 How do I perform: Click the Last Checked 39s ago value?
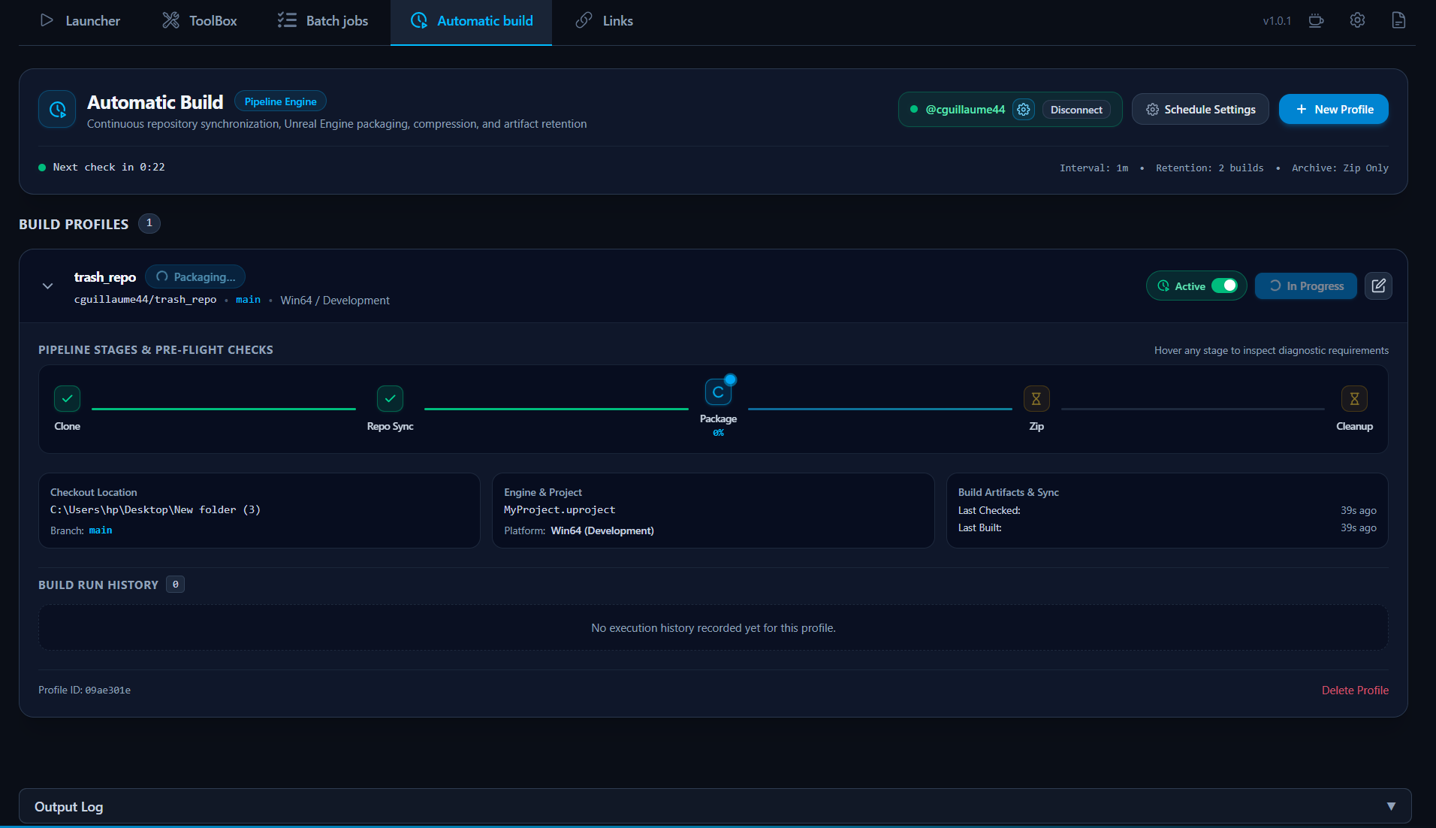tap(1358, 510)
